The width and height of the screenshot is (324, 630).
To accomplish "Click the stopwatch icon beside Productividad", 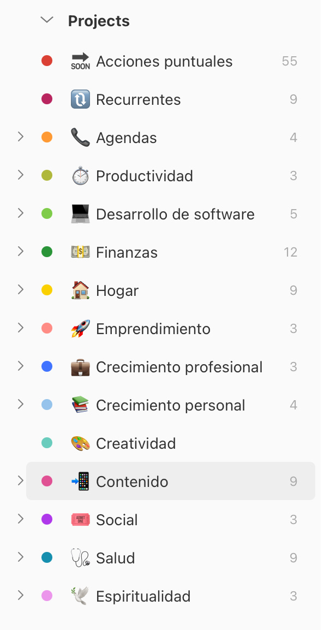I will [81, 176].
